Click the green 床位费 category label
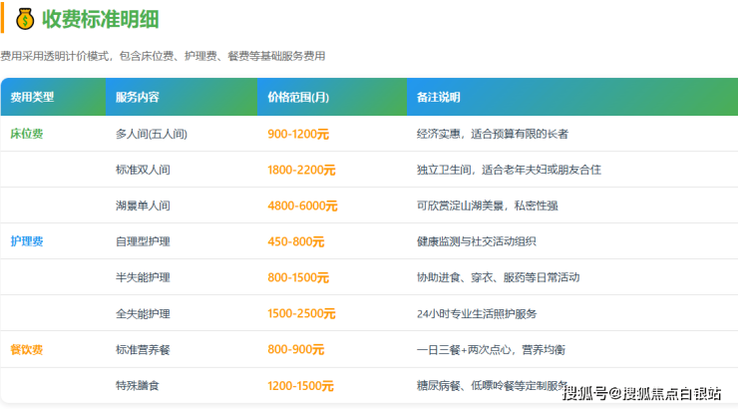Screen dimensions: 738x409 coord(27,134)
